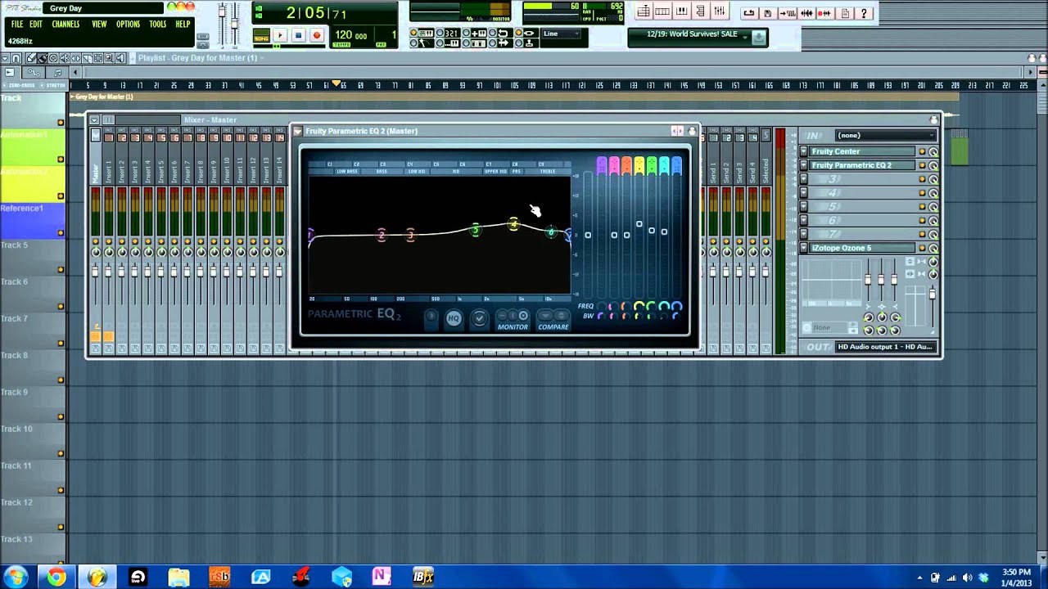Open the HELP menu

pyautogui.click(x=183, y=25)
